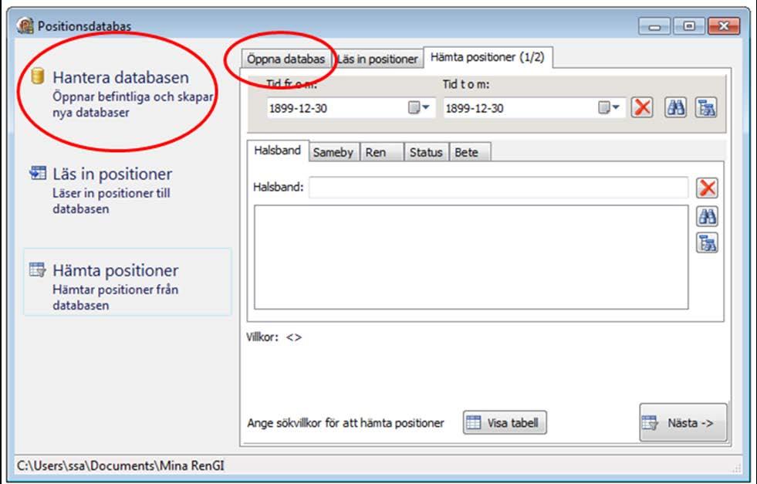The width and height of the screenshot is (757, 484).
Task: Click inside the empty Halsband list box
Action: (471, 257)
